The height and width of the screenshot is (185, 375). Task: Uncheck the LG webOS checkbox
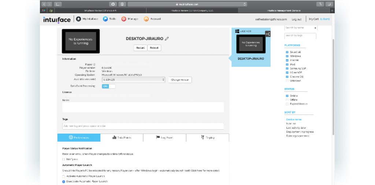[287, 73]
